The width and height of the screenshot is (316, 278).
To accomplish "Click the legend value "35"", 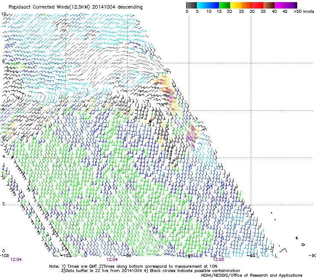I will [263, 12].
